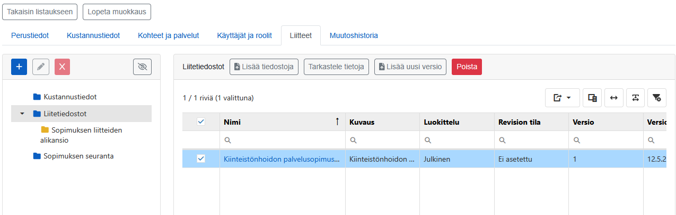Screen dimensions: 676x215
Task: Click the row height adjust icon
Action: coord(635,98)
